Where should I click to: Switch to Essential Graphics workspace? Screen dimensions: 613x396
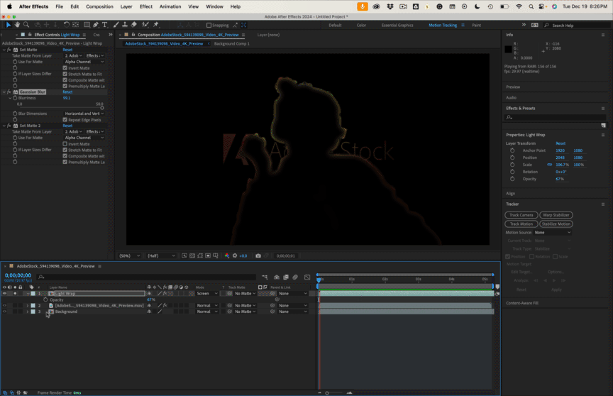(397, 25)
